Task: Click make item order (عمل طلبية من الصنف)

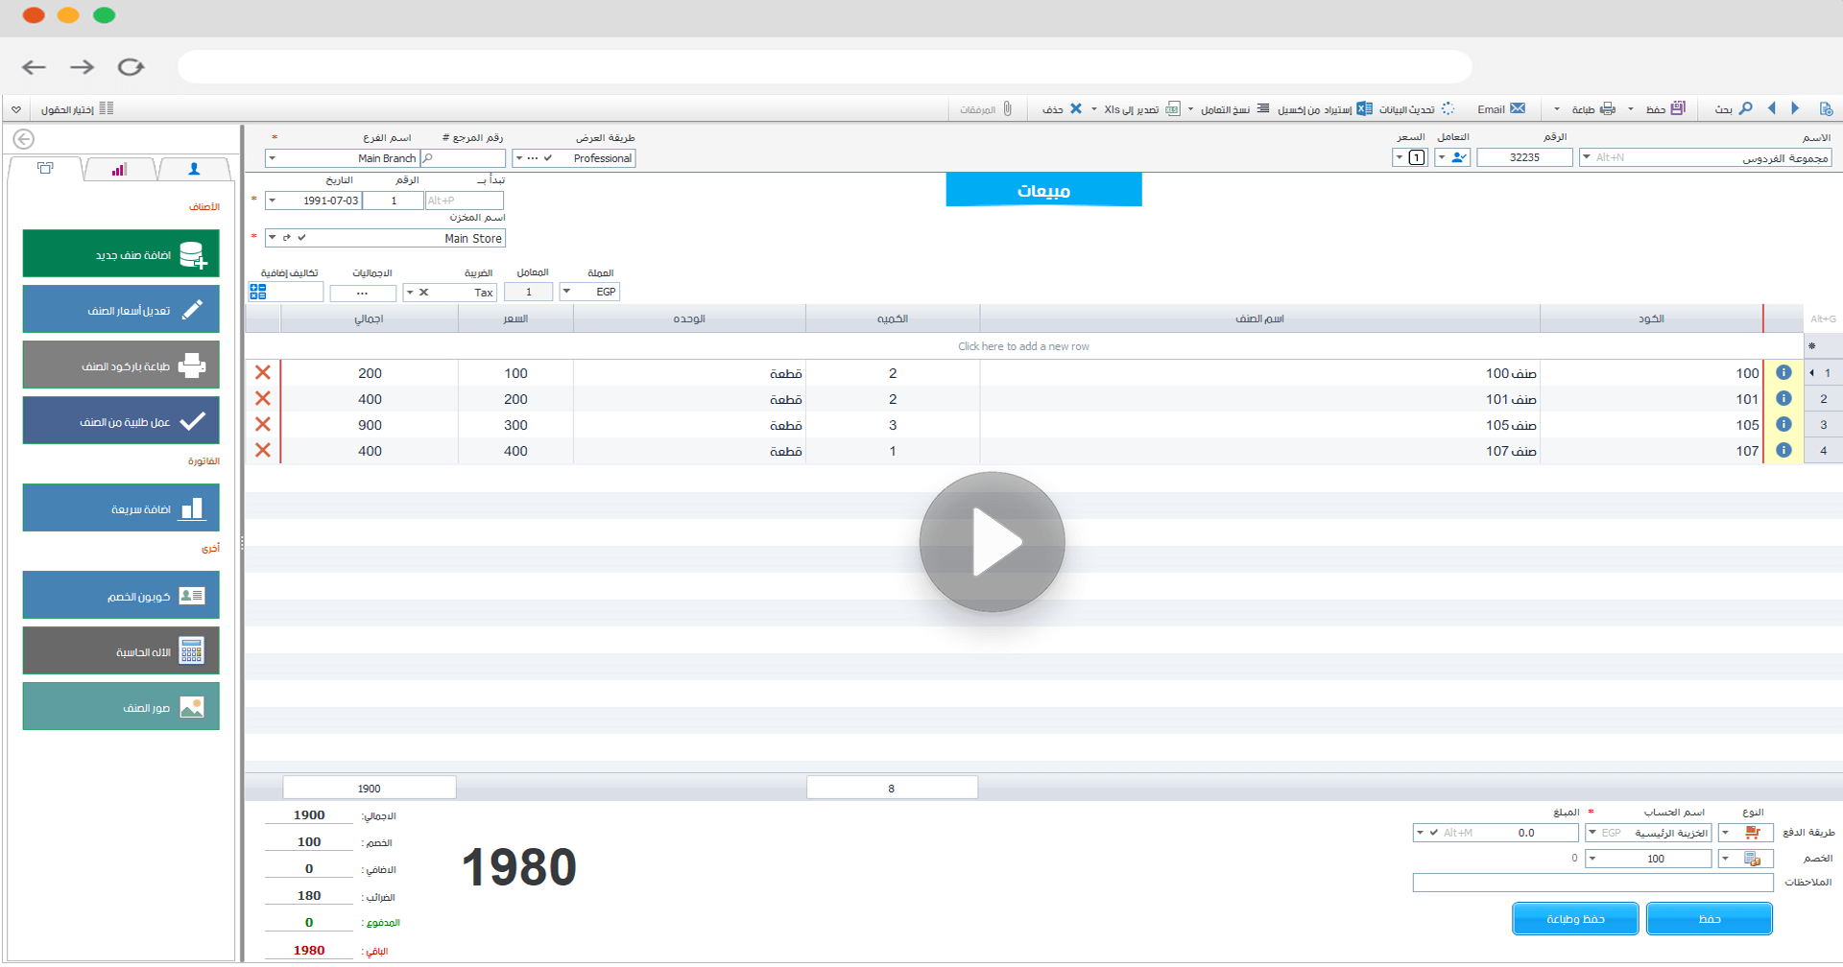Action: [121, 420]
